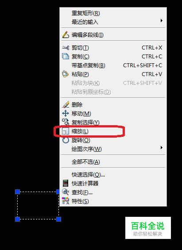Click the Move arrows icon

(x=66, y=113)
